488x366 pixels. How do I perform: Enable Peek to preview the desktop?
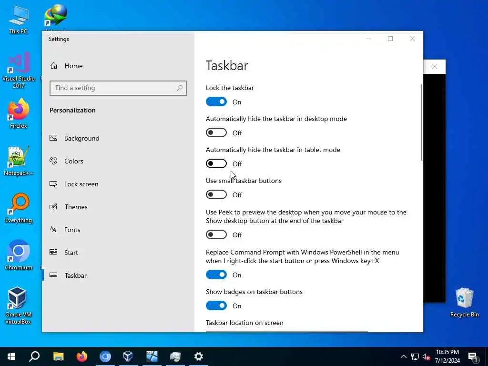[216, 234]
